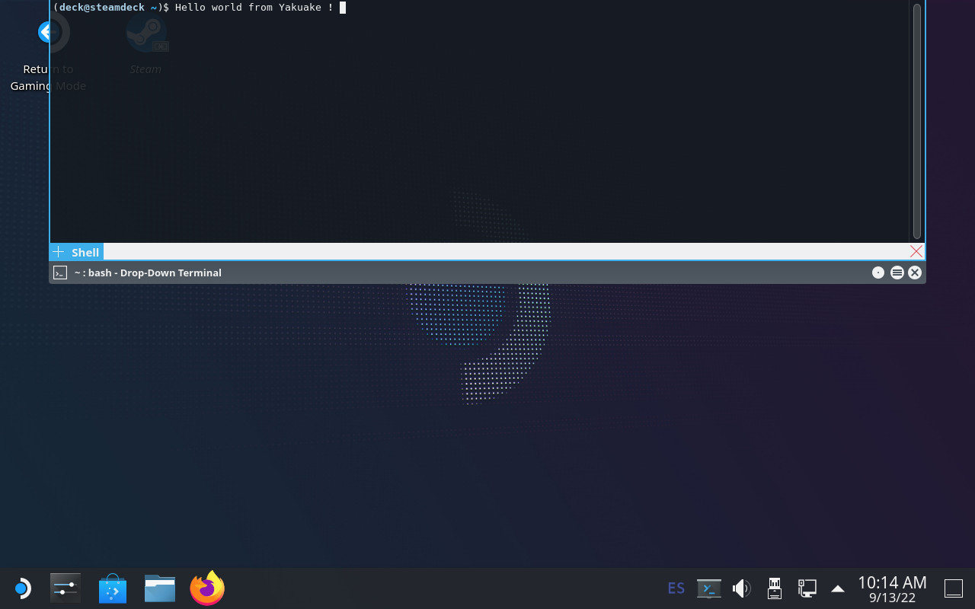Toggle keep-open pin button on Yakuake title bar
The height and width of the screenshot is (609, 975).
[x=878, y=273]
